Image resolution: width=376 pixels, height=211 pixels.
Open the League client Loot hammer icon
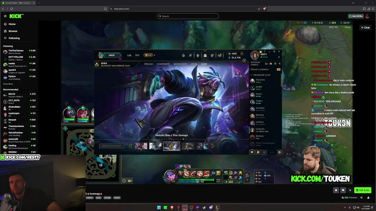point(212,55)
